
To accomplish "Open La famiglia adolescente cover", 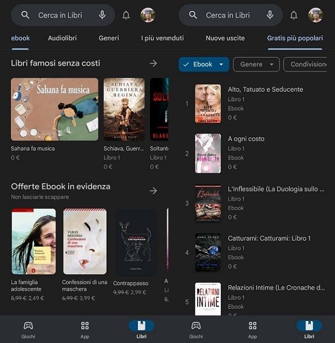I will pyautogui.click(x=33, y=241).
